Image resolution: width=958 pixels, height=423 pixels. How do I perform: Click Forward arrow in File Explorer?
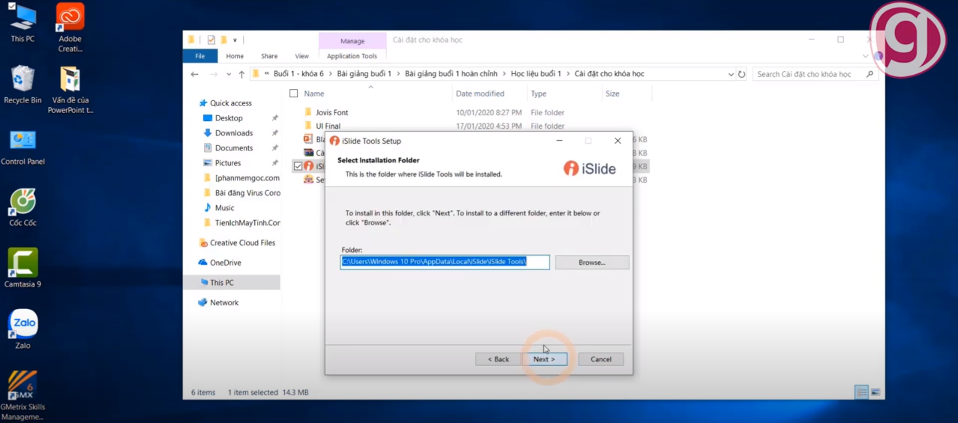[214, 74]
